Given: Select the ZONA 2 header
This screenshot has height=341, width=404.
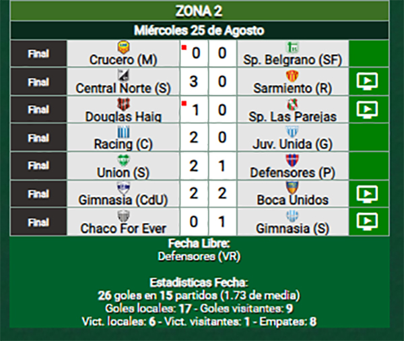Looking at the screenshot, I should (199, 11).
